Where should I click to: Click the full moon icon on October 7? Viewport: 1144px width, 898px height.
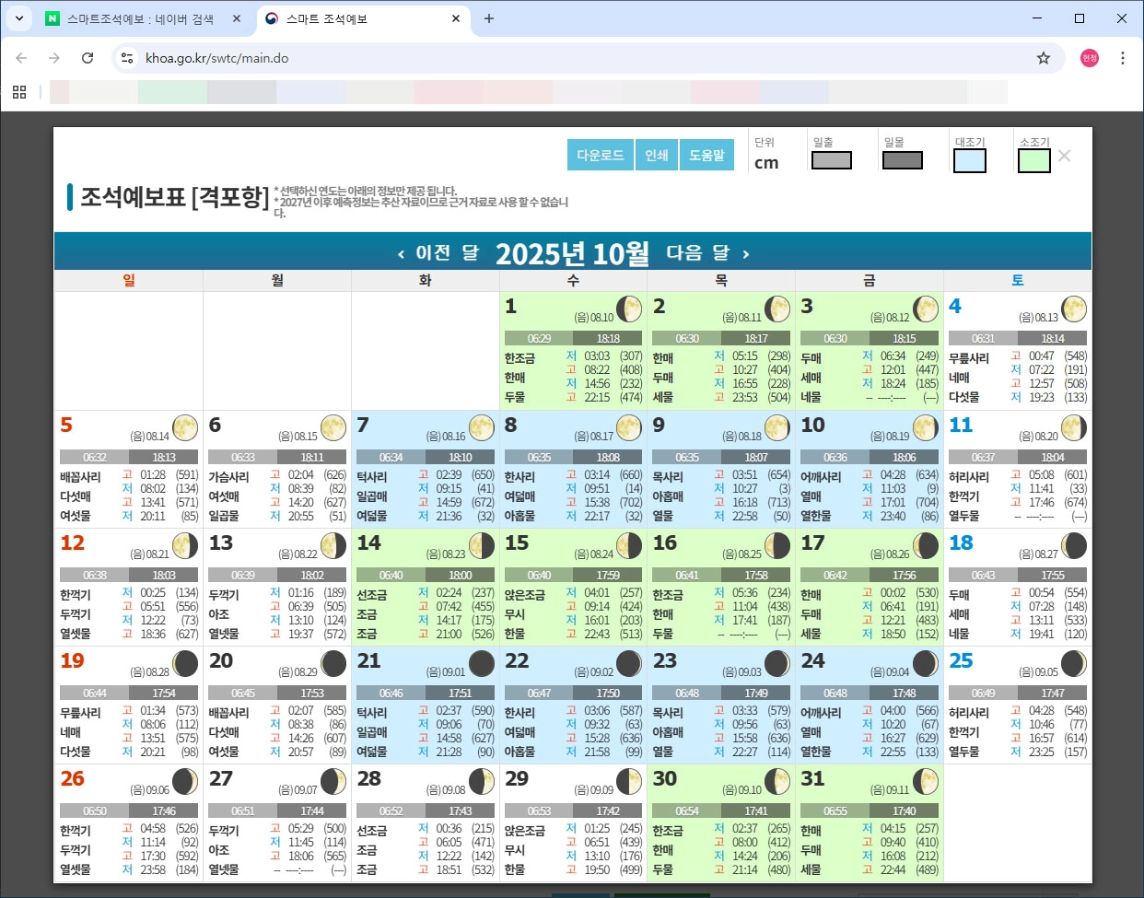click(x=480, y=427)
